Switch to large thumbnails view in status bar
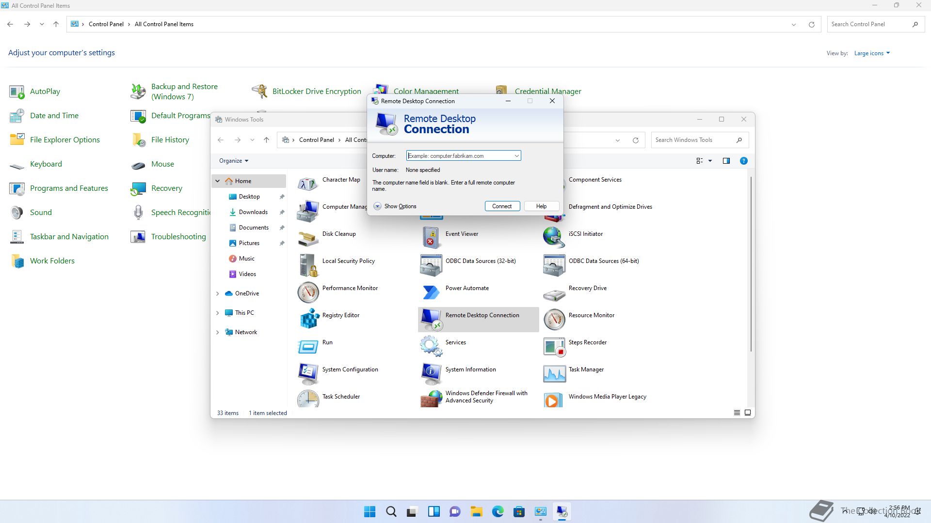The width and height of the screenshot is (931, 523). coord(748,413)
